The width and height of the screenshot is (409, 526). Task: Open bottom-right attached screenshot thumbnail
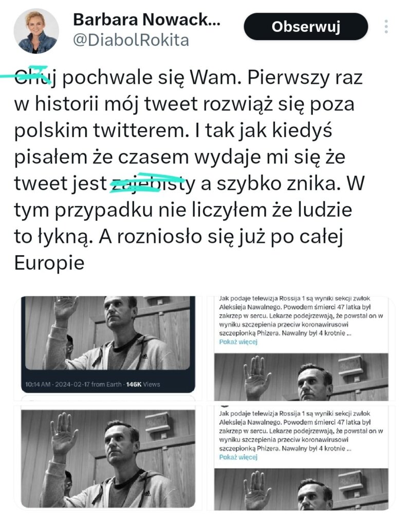coord(301,458)
